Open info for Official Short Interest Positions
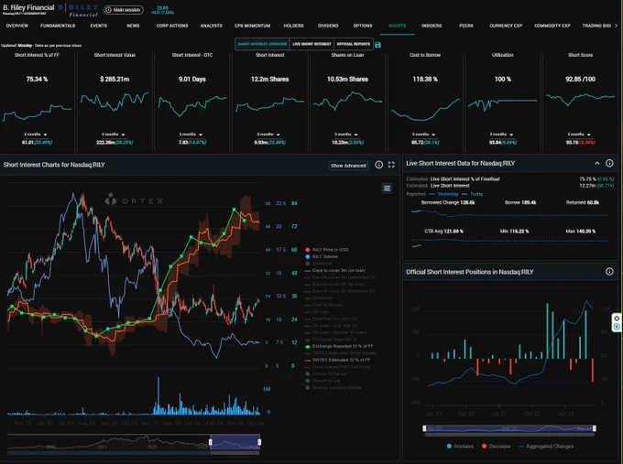 (x=609, y=272)
